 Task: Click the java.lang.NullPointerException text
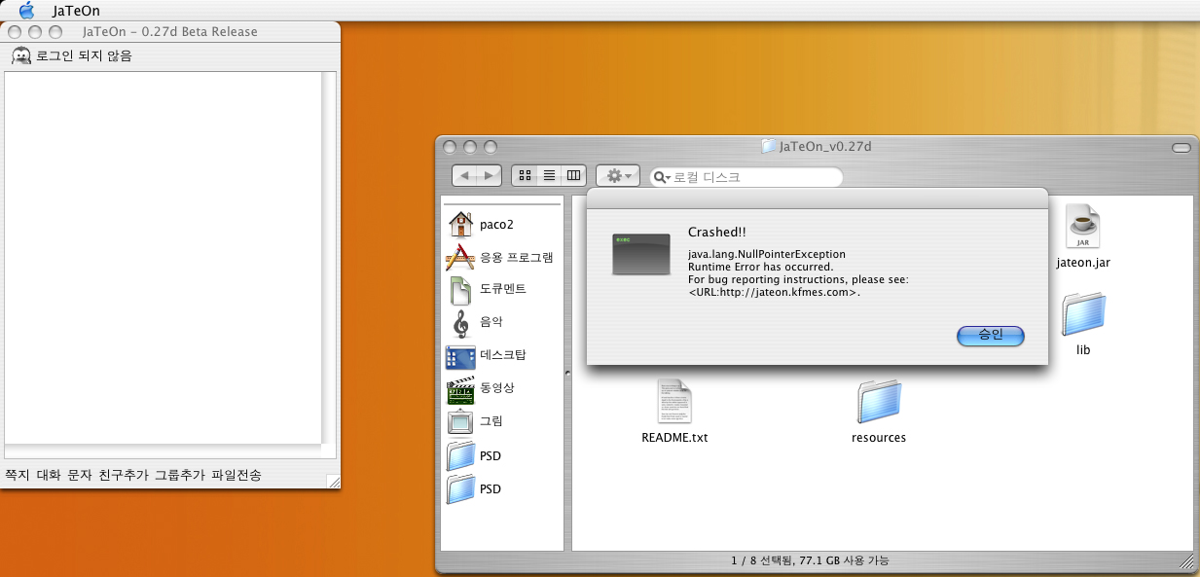click(767, 254)
